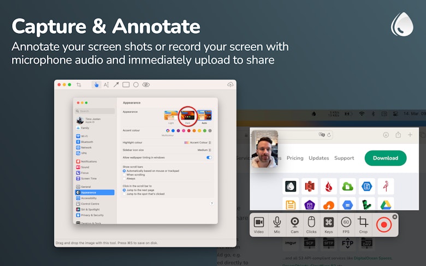The height and width of the screenshot is (266, 426).
Task: Pick the circle shape tool
Action: tap(136, 85)
